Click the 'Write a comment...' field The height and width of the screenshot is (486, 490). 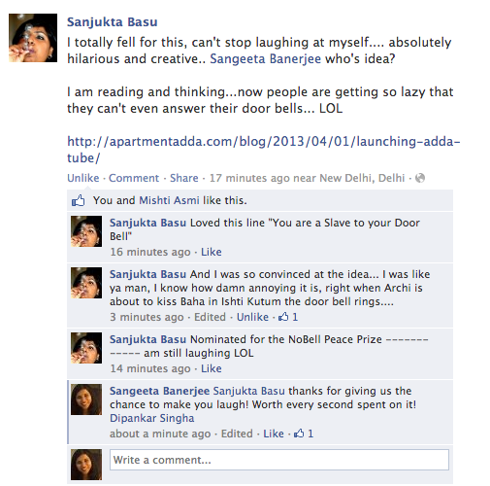[x=279, y=460]
